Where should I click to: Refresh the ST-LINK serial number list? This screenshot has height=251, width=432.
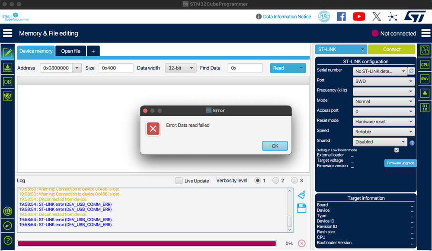pos(411,71)
